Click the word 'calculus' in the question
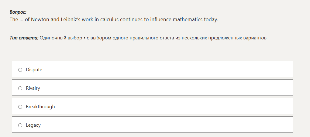The image size is (310, 137). coord(109,20)
